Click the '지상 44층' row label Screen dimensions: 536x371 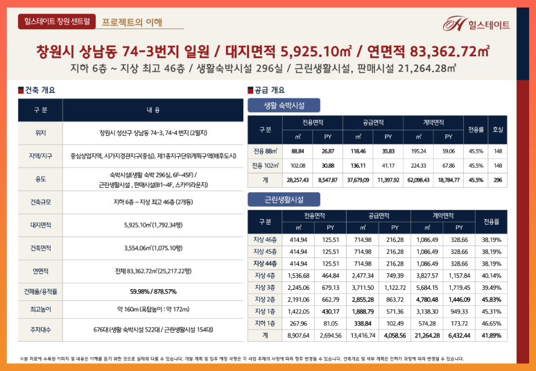[265, 264]
